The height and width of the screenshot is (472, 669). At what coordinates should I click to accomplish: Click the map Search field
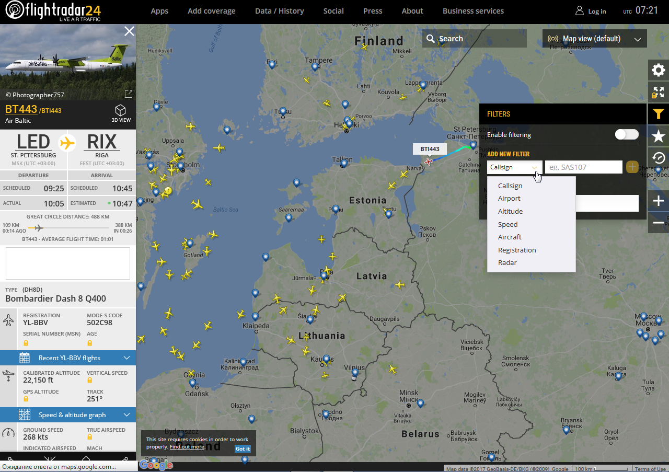[x=475, y=39]
